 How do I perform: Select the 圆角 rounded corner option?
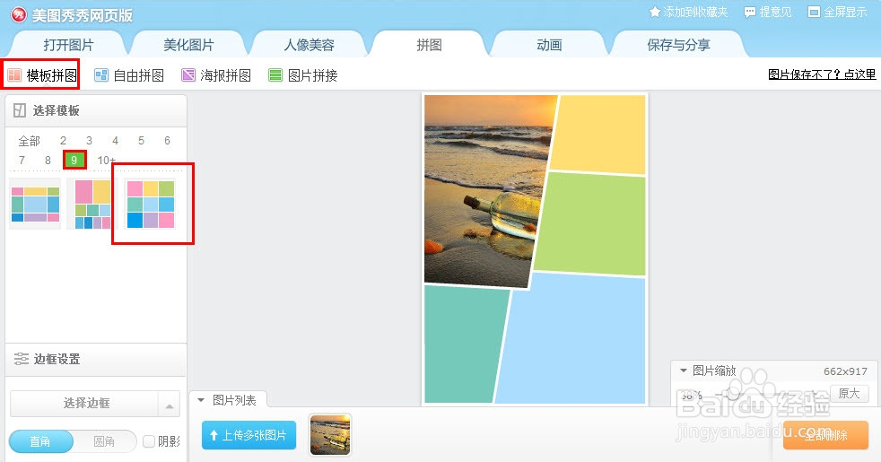(104, 441)
